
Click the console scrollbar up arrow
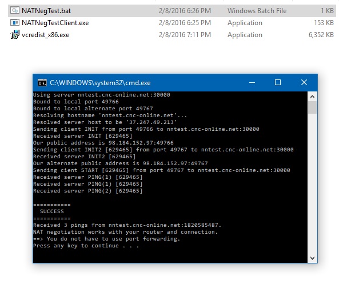[312, 97]
